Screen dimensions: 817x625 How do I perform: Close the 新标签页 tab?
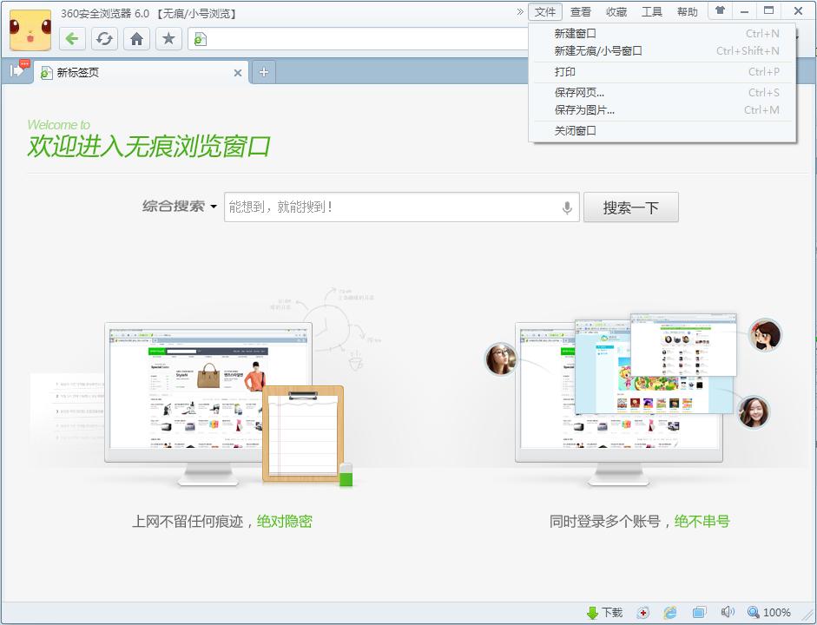click(238, 73)
